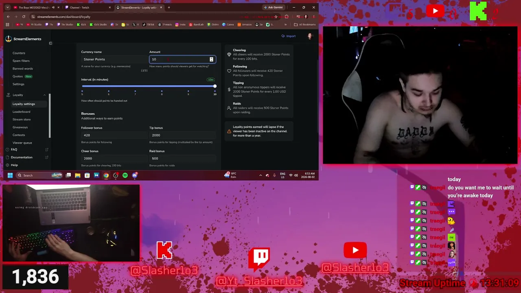Reload the page
521x293 pixels.
(24, 17)
